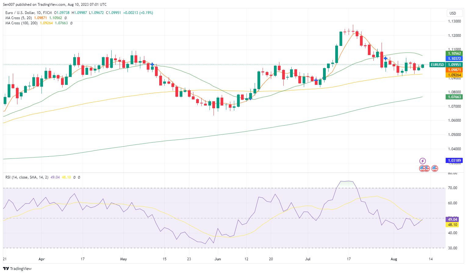Click the blue cross marker in late July
This screenshot has height=274, width=467.
386,58
